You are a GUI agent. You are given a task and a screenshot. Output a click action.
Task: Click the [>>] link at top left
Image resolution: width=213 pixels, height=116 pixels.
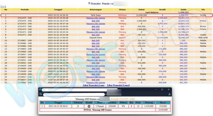3,6
